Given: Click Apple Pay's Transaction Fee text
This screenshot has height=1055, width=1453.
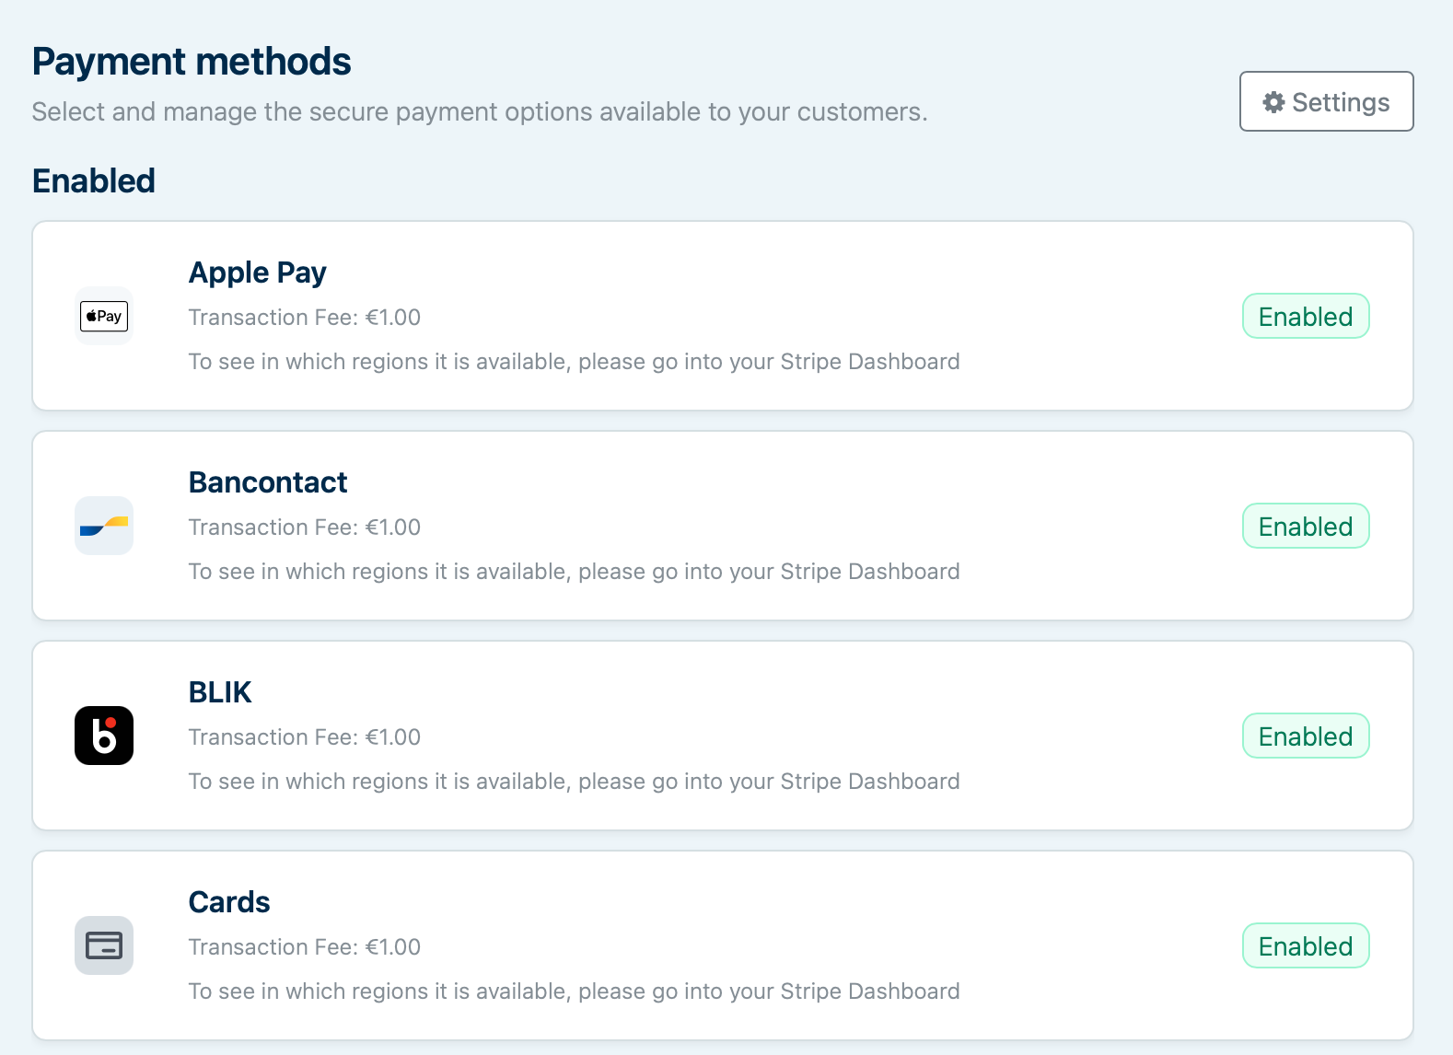Looking at the screenshot, I should (305, 318).
